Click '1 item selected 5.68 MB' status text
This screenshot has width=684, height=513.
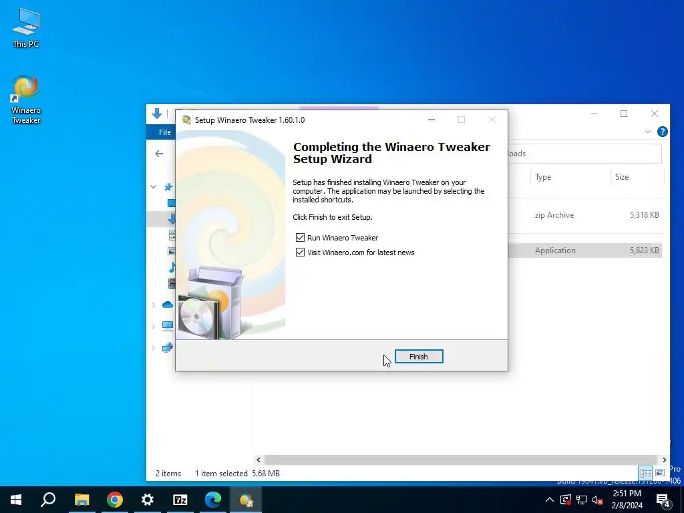[237, 474]
